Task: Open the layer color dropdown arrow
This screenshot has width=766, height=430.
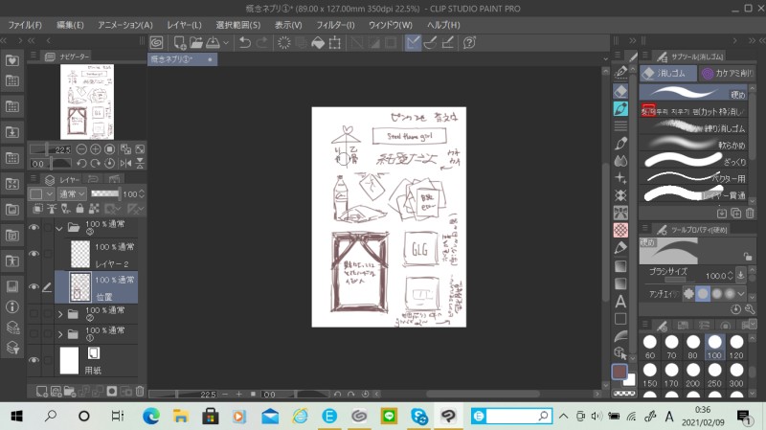Action: pos(50,194)
